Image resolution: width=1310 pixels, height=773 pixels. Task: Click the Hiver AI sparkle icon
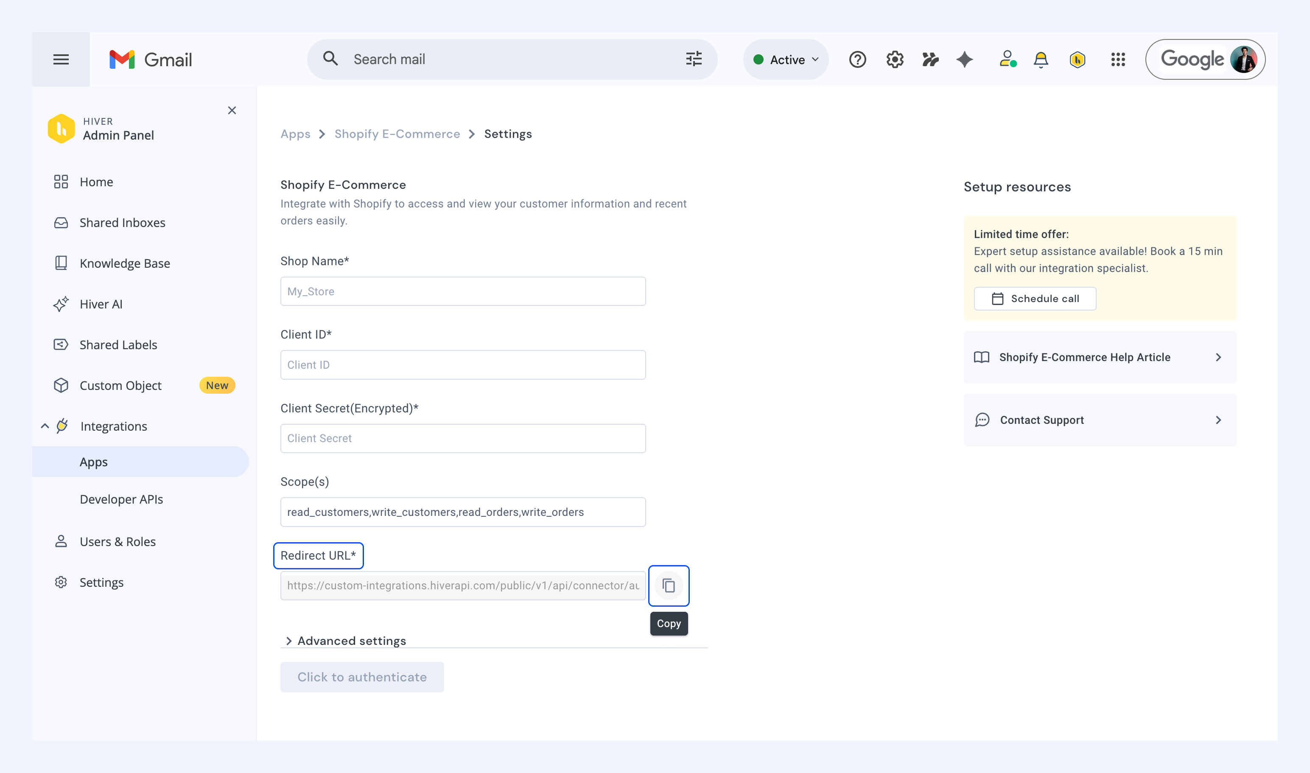[61, 304]
